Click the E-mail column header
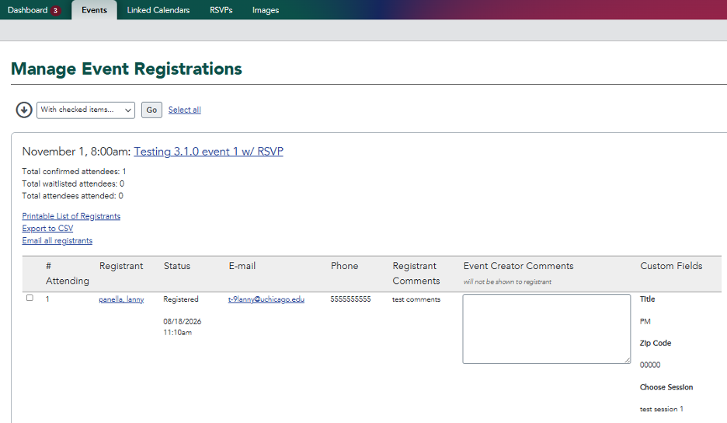The width and height of the screenshot is (727, 423). click(242, 266)
